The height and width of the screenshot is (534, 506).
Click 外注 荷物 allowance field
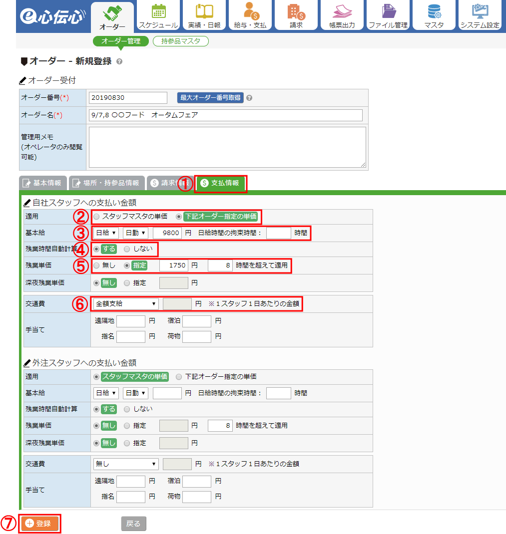click(x=197, y=497)
